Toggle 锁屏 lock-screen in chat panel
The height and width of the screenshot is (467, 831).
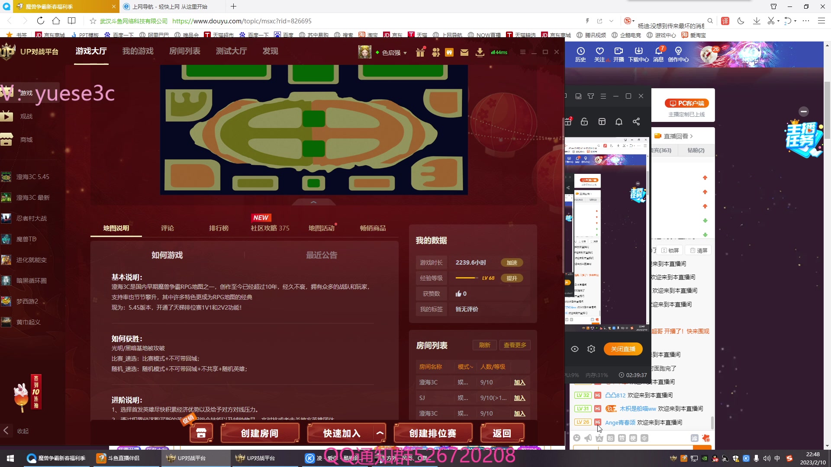coord(670,250)
